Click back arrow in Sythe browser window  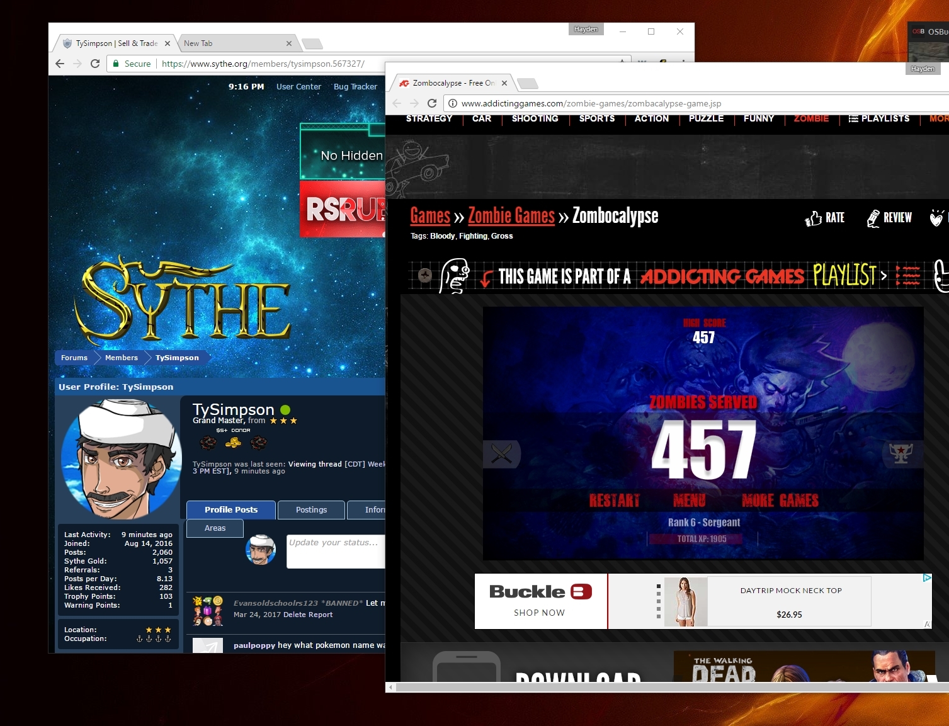pyautogui.click(x=60, y=64)
